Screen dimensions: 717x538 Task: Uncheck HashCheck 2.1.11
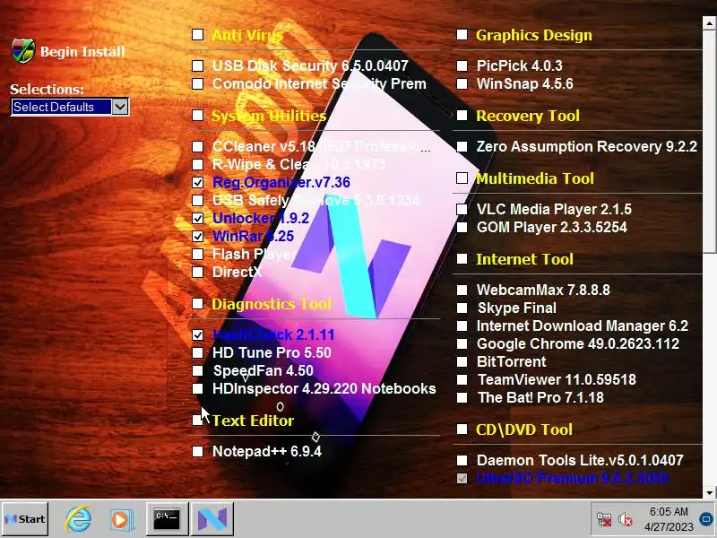click(x=197, y=334)
